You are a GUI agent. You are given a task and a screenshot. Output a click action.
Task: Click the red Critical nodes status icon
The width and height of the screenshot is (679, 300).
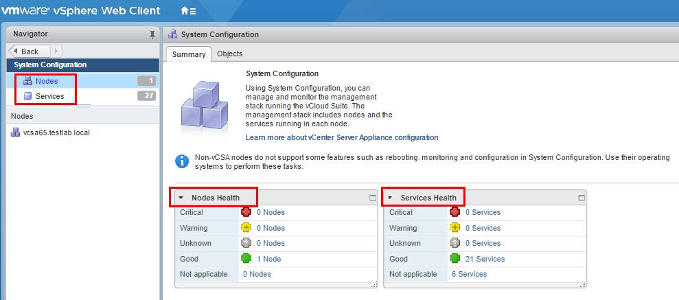(246, 212)
